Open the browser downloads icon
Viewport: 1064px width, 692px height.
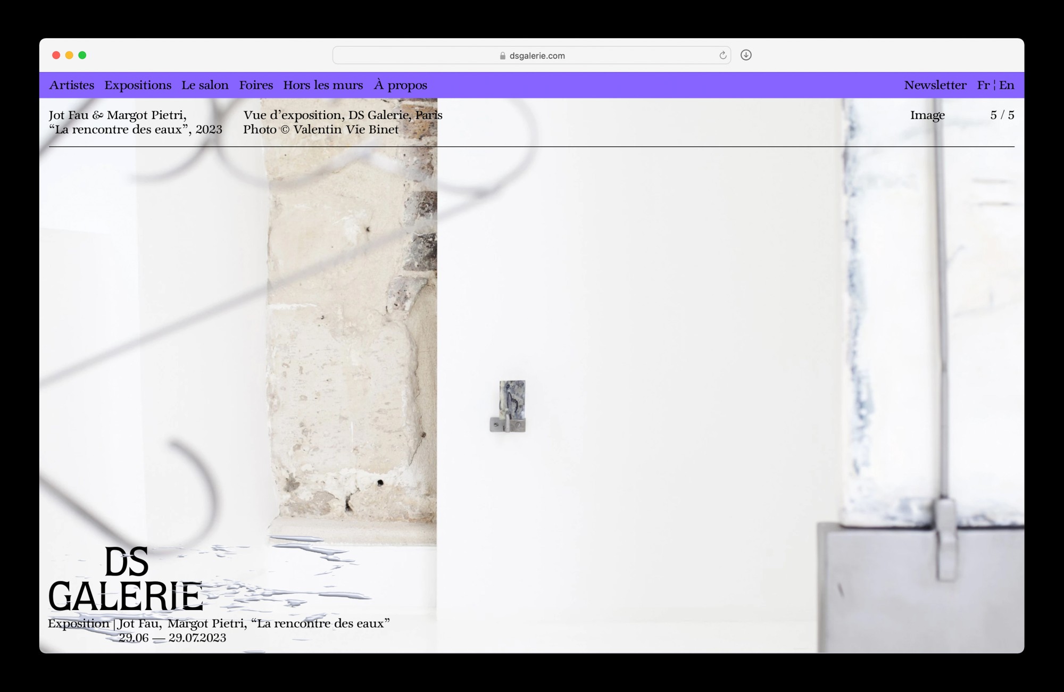point(746,55)
